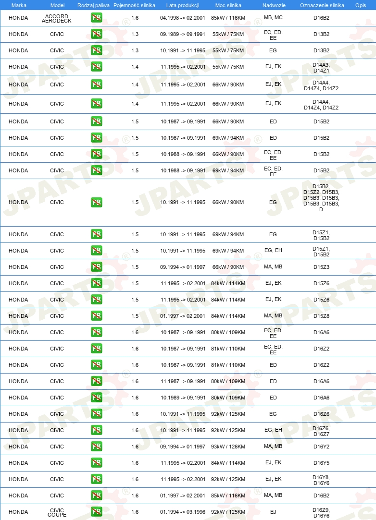Click the Oznaczenie silnika column header
This screenshot has height=520, width=376.
pyautogui.click(x=322, y=5)
